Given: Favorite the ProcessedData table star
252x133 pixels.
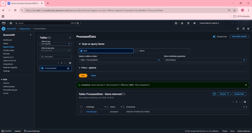Looking at the screenshot, I should [68, 68].
